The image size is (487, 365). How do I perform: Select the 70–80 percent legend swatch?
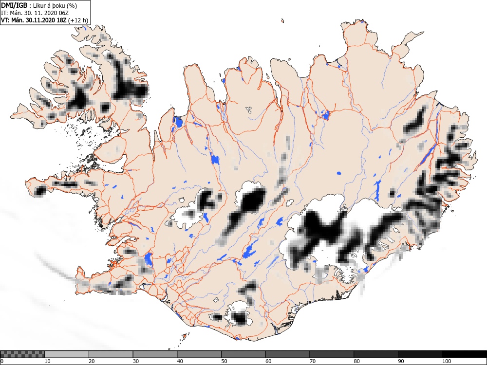pyautogui.click(x=332, y=354)
